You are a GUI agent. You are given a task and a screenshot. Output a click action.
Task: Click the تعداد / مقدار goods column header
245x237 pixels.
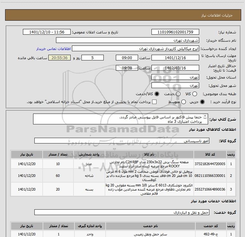[58, 154]
